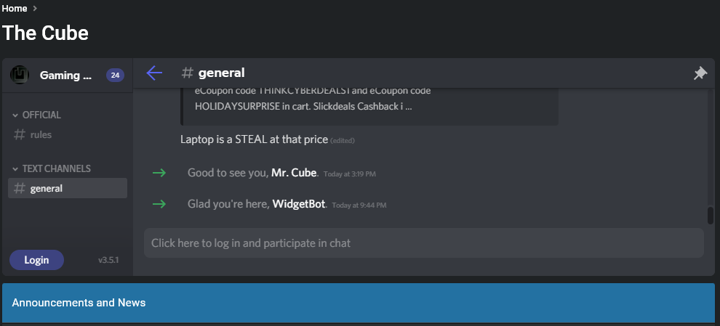Click the hash icon in the channel header
This screenshot has height=326, width=720.
187,73
